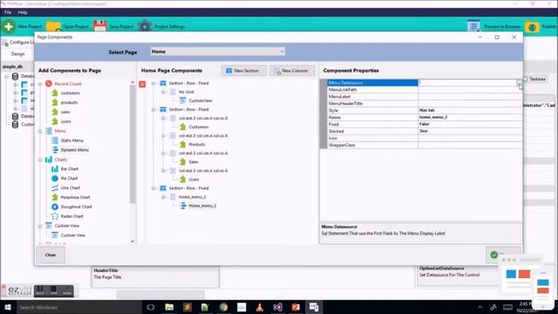Click the Save Project floppy icon
Viewport: 558px width, 314px height.
point(100,26)
